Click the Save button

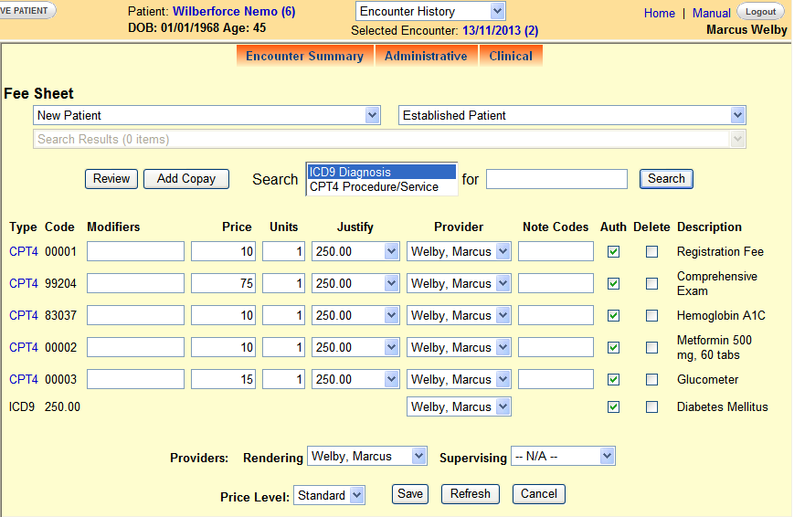pos(410,494)
